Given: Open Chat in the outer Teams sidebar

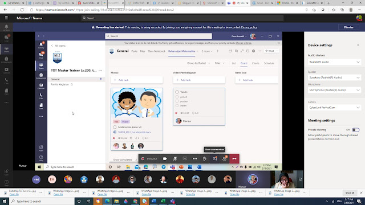Looking at the screenshot, I should [x=6, y=38].
